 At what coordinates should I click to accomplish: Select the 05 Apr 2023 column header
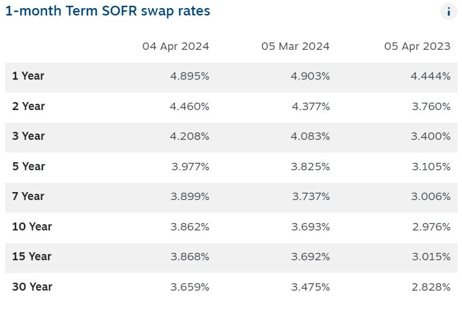point(417,46)
